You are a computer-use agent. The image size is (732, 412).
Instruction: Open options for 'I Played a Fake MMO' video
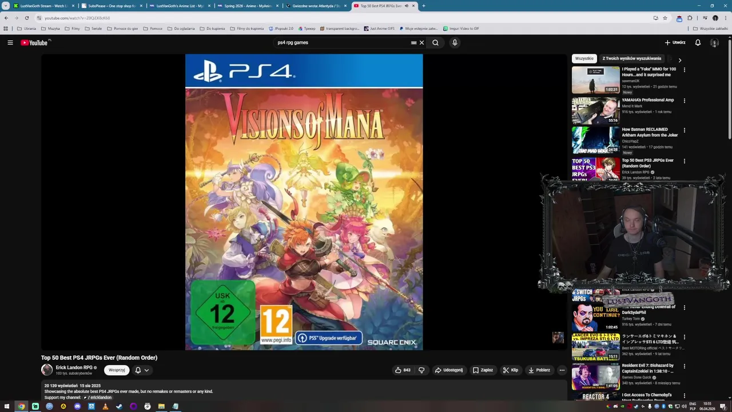[684, 70]
